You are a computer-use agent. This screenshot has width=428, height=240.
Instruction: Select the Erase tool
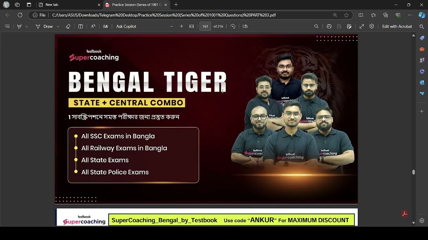[x=68, y=26]
